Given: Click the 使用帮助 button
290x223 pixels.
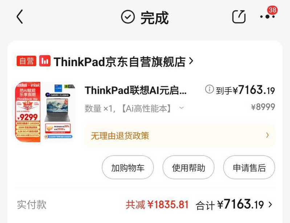Looking at the screenshot, I should click(188, 167).
